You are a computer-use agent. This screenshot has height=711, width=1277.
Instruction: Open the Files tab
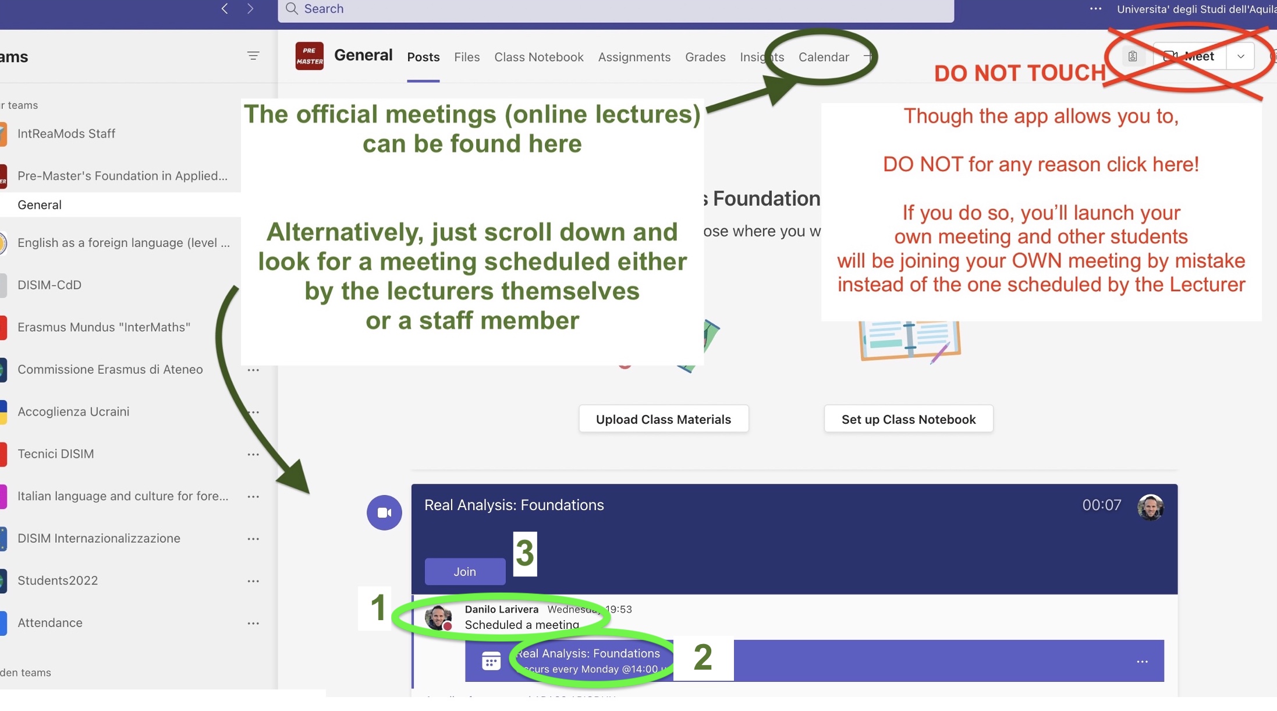click(467, 57)
